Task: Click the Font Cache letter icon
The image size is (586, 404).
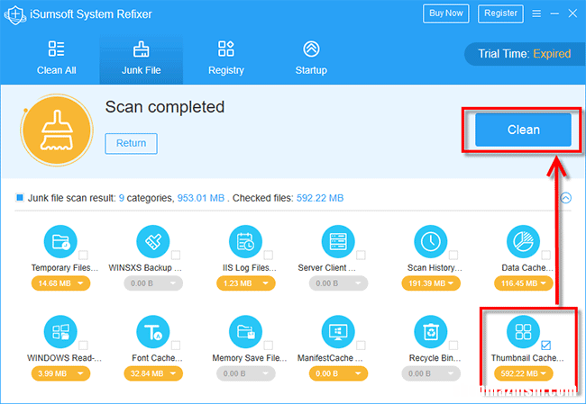Action: (x=153, y=332)
